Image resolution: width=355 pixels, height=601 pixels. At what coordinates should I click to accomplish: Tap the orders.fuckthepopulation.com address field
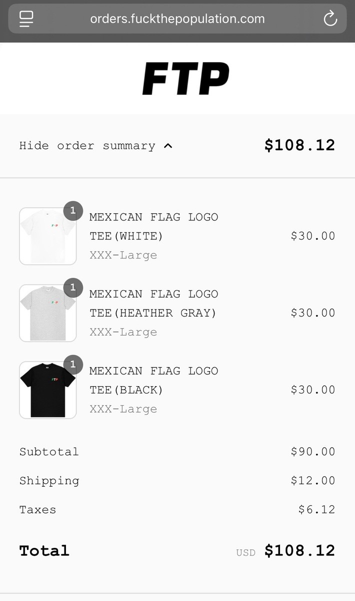tap(177, 19)
